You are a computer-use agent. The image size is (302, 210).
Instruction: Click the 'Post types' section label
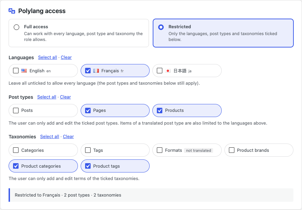(21, 97)
